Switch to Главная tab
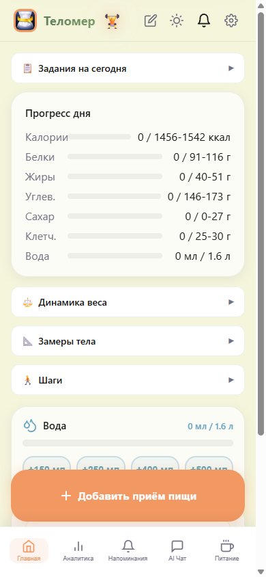 (x=29, y=550)
